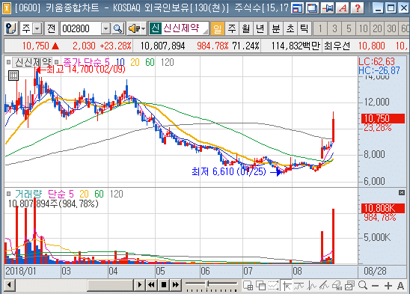The width and height of the screenshot is (410, 294).
Task: Open the stock code 002800 dropdown arrow
Action: (105, 28)
